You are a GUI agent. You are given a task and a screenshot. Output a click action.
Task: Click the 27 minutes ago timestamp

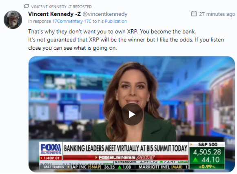click(x=217, y=14)
